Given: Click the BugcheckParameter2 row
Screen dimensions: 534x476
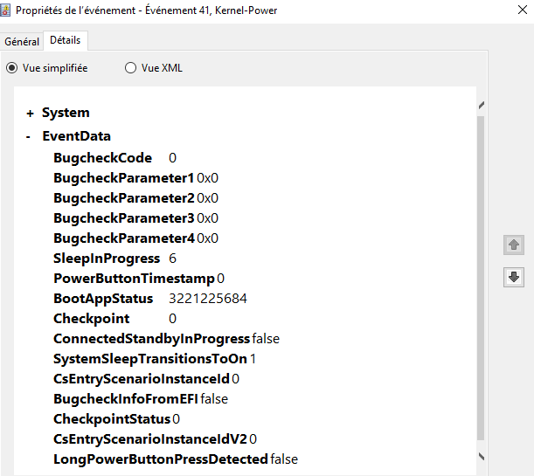Looking at the screenshot, I should click(x=135, y=198).
